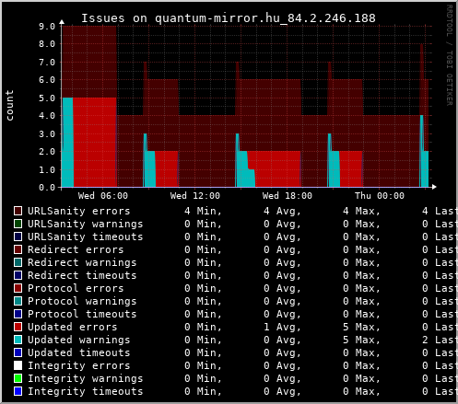Click the count y-axis label
The image size is (458, 404).
pyautogui.click(x=9, y=105)
